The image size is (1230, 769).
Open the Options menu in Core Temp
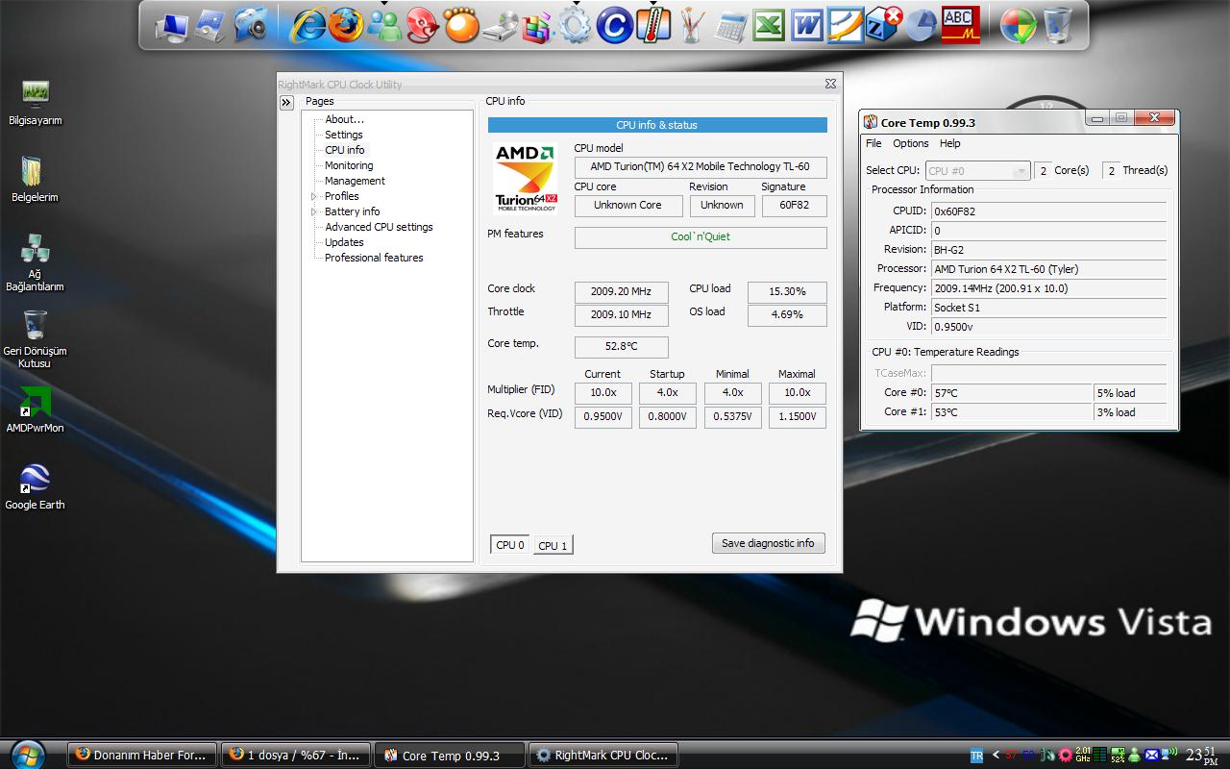point(911,143)
